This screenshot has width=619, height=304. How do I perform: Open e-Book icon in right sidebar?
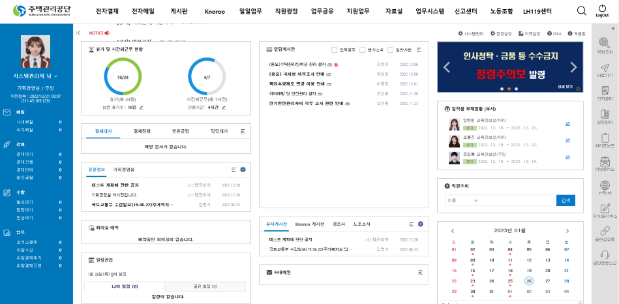[x=605, y=185]
